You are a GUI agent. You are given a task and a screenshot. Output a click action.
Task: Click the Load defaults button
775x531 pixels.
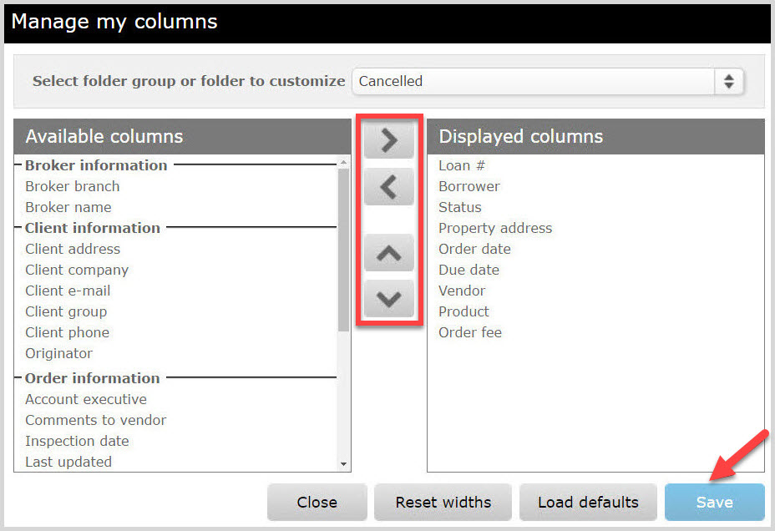[588, 502]
